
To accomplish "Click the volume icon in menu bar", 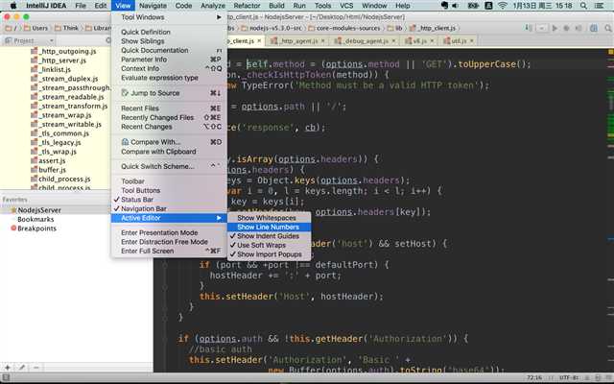I will coord(456,6).
